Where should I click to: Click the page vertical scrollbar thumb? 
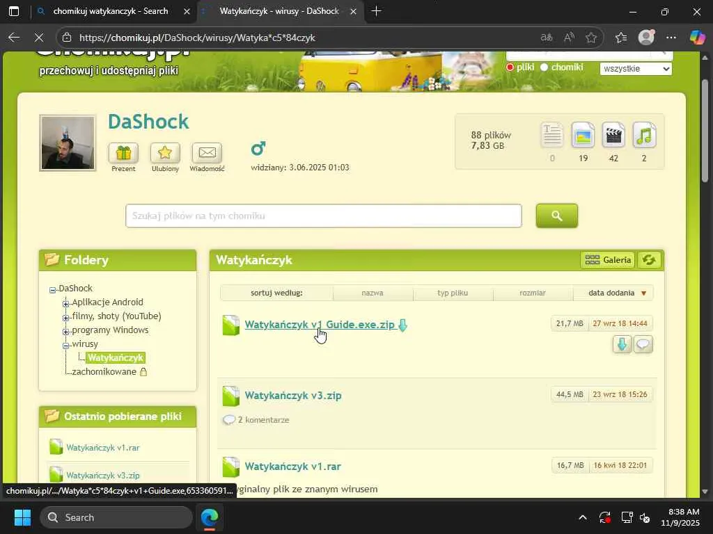click(x=705, y=131)
